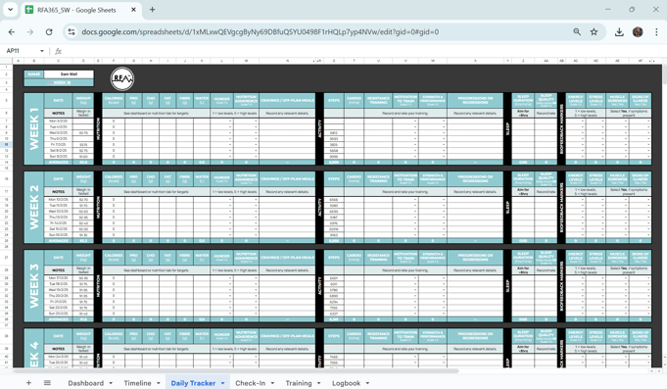The height and width of the screenshot is (389, 667).
Task: Open the Chrome profile avatar
Action: [x=638, y=32]
